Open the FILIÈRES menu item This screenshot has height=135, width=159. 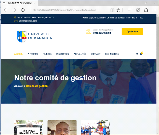click(47, 54)
